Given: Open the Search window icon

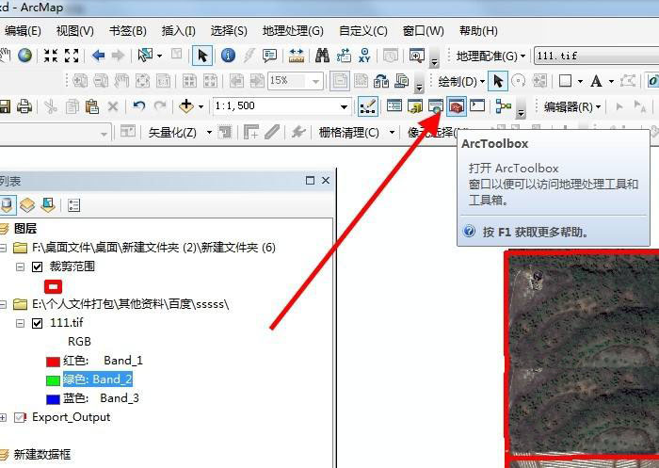Looking at the screenshot, I should click(x=436, y=106).
